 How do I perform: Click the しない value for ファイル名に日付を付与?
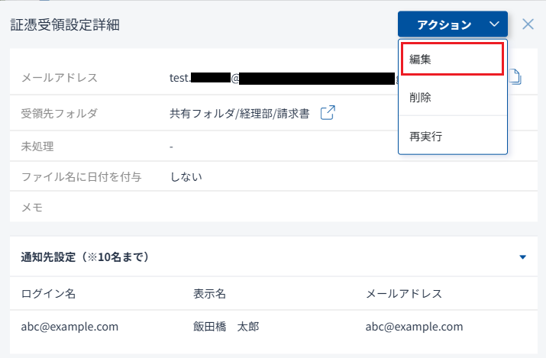186,177
